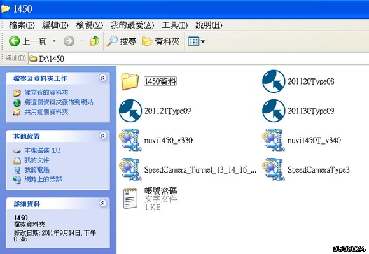Click the globe icon beside 將這個資料夾發佈到網站

coord(17,102)
